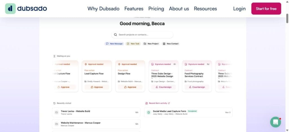Click folder icon beside Website Build - Marcus
The height and width of the screenshot is (132, 289).
click(119, 82)
